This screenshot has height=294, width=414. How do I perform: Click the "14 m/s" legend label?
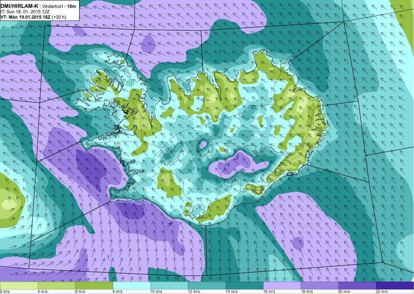click(x=232, y=292)
